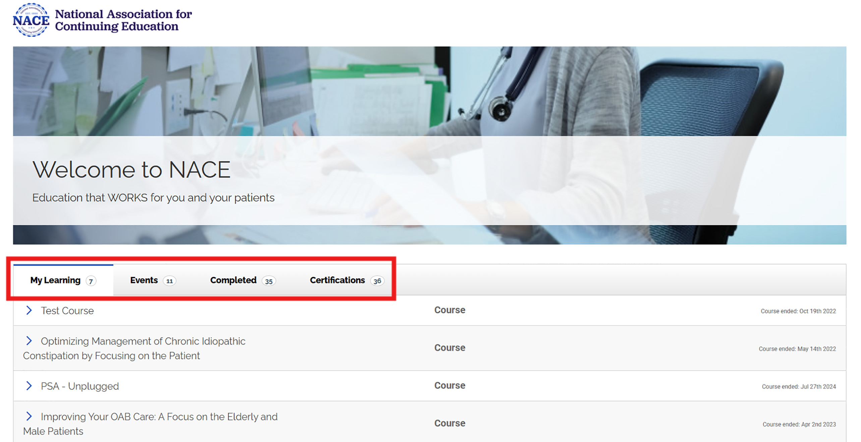The image size is (861, 442).
Task: Open the Test Course title link
Action: [x=67, y=311]
